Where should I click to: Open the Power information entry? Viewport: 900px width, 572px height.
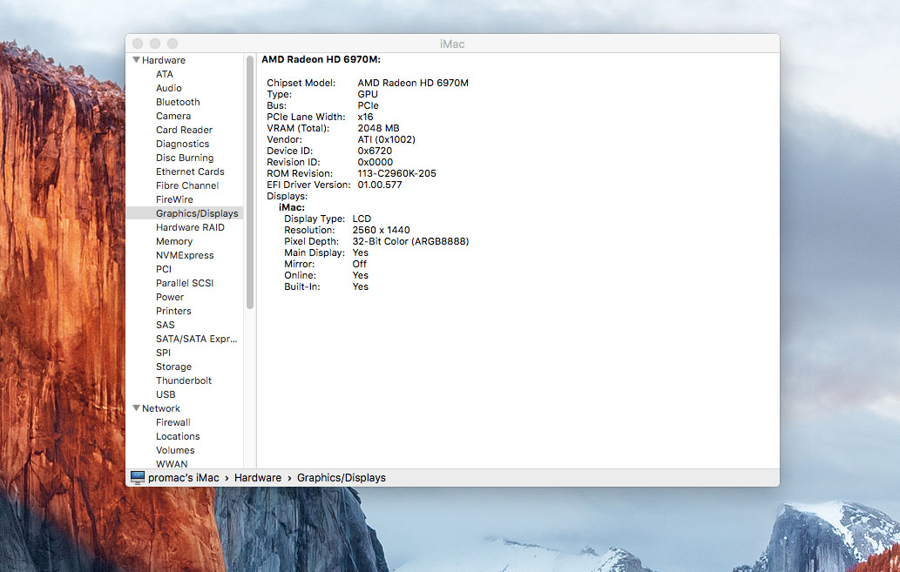pos(170,297)
